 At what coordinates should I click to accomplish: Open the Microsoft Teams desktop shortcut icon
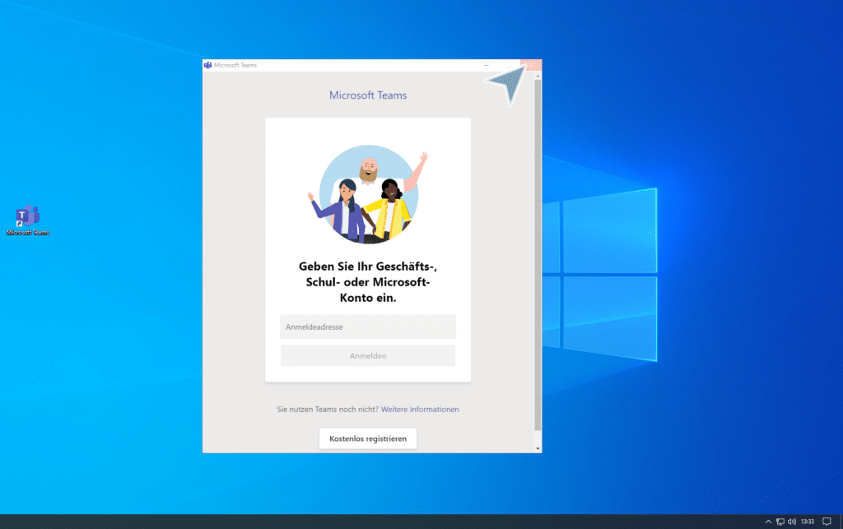pos(27,220)
